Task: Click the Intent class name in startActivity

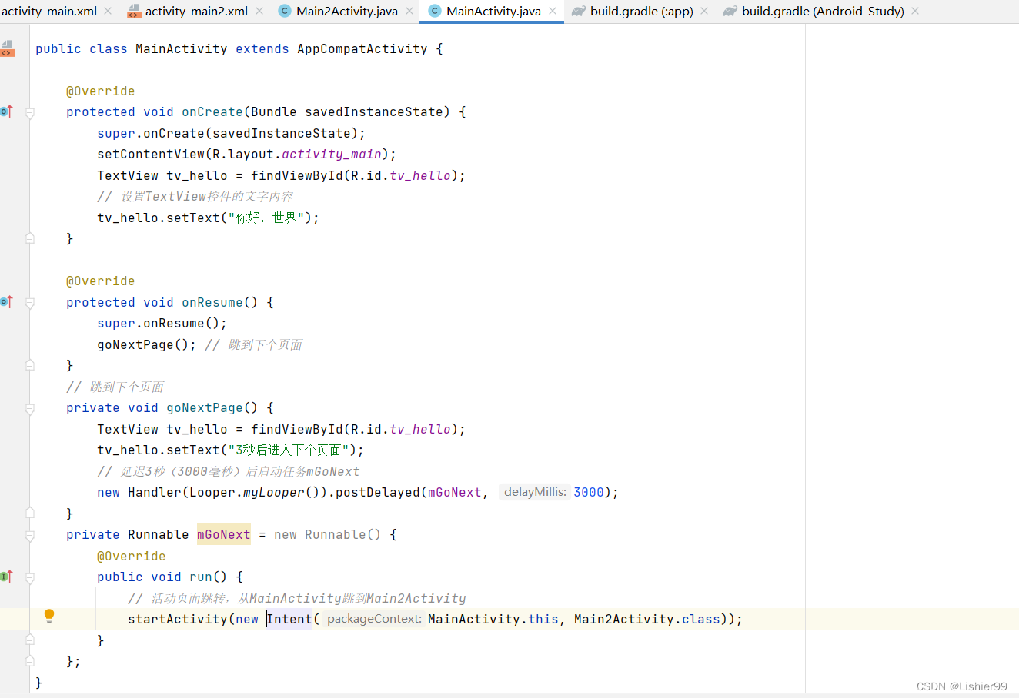Action: tap(289, 619)
